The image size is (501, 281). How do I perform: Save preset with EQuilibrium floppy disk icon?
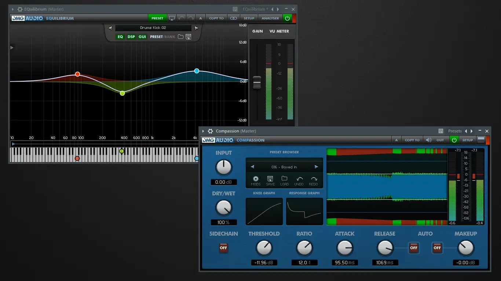pos(189,37)
